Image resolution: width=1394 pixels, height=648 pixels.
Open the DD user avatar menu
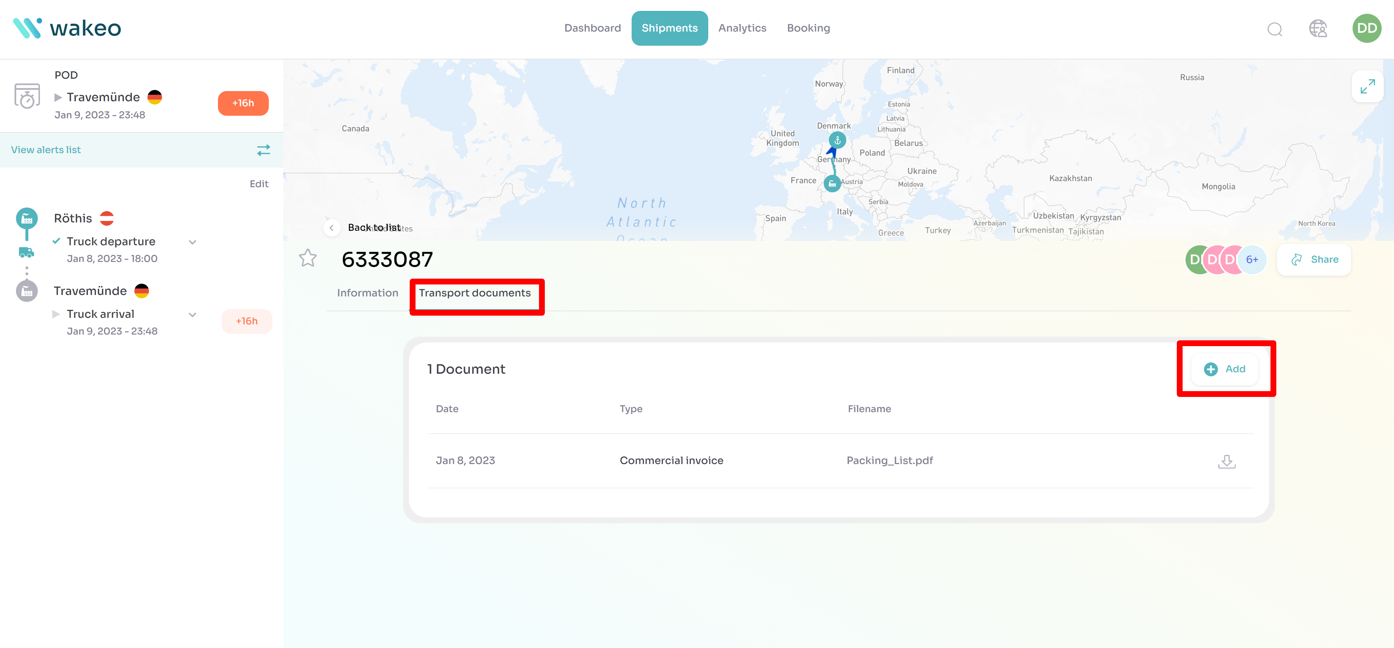point(1366,29)
